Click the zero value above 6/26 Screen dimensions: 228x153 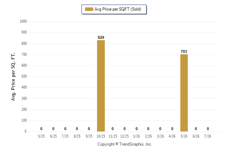tap(196, 129)
